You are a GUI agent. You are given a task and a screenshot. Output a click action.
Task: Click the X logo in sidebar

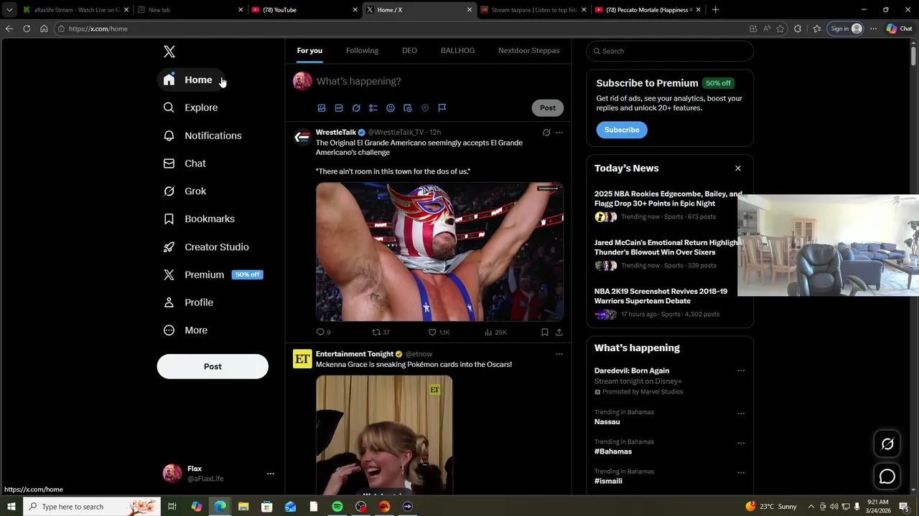click(x=169, y=52)
